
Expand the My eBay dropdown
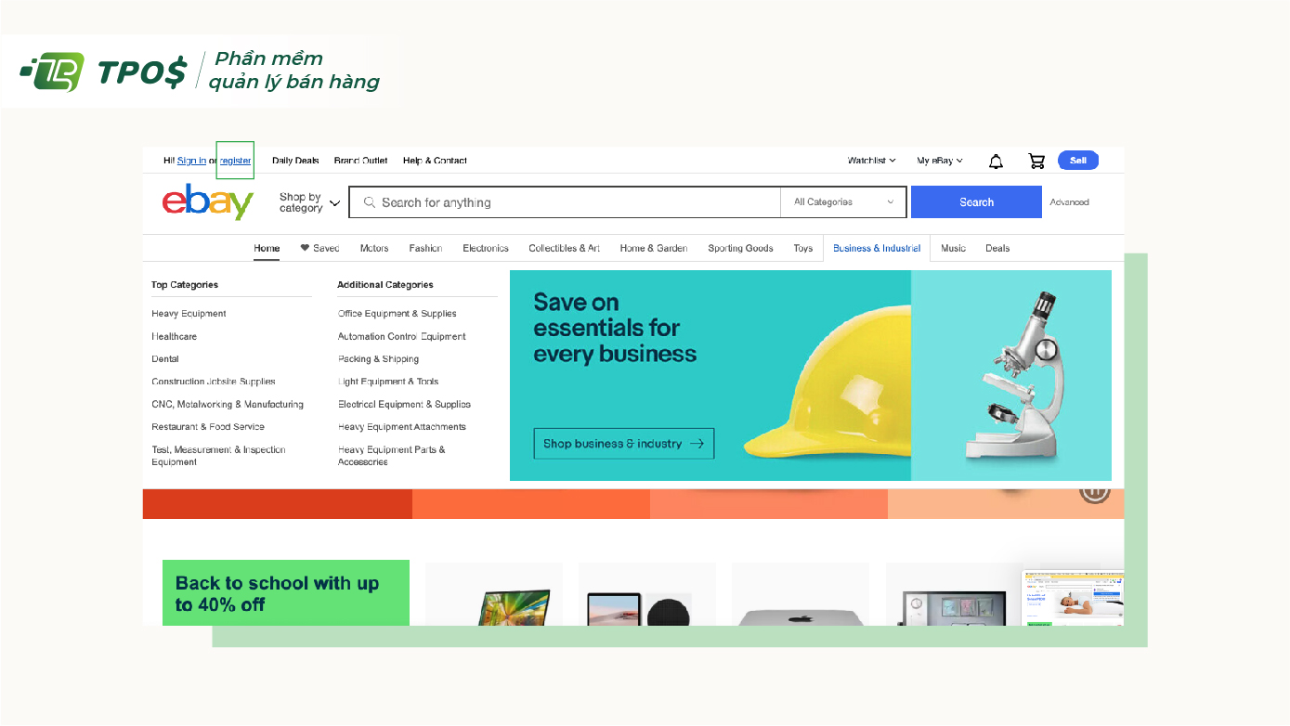point(940,161)
